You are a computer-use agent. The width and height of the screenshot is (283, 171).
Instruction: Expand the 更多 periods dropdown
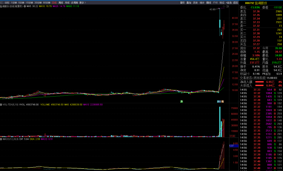coord(83,3)
